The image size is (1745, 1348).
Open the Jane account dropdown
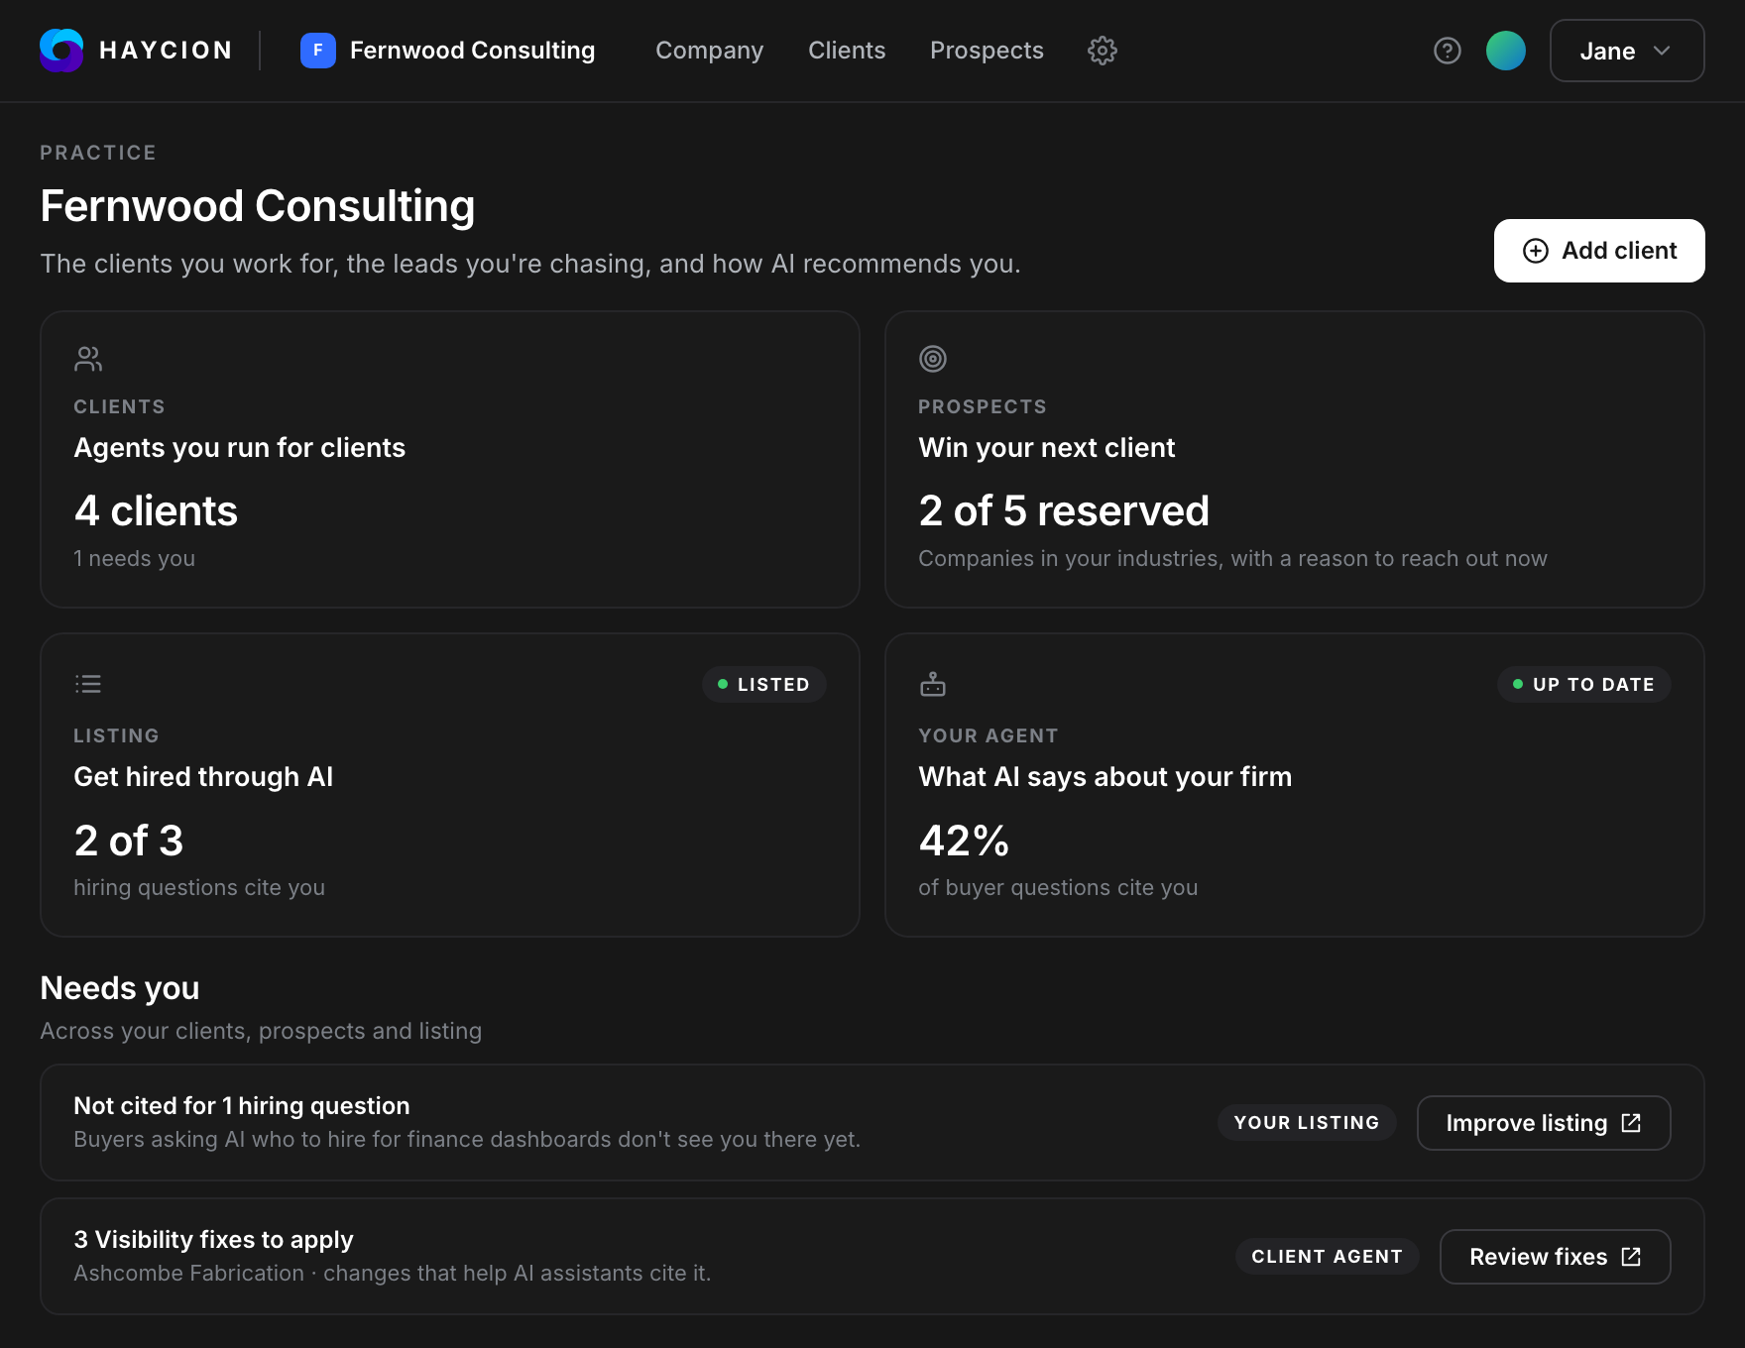pos(1627,51)
